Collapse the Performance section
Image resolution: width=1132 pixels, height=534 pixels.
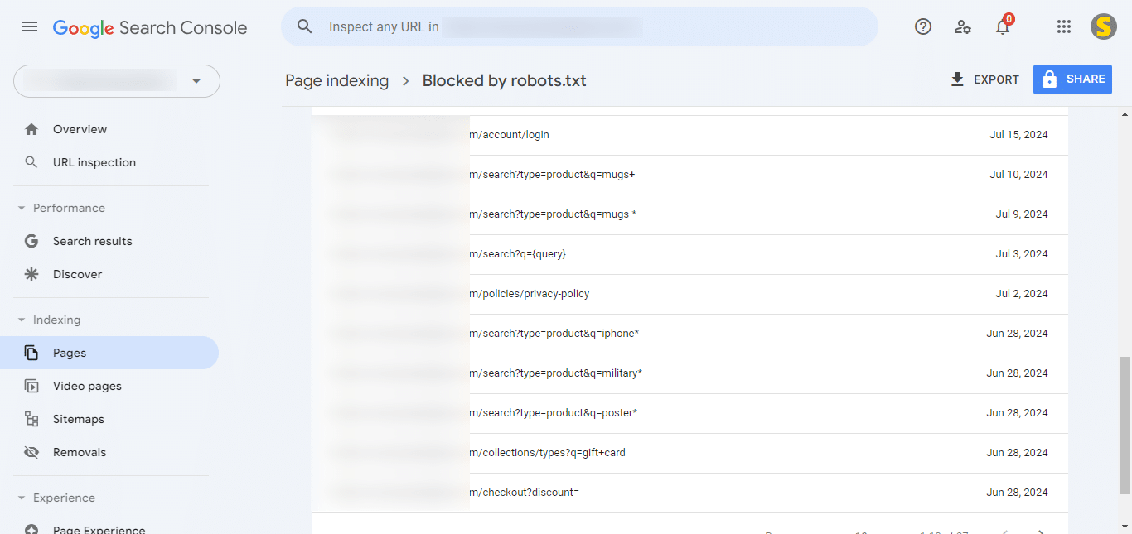tap(22, 208)
